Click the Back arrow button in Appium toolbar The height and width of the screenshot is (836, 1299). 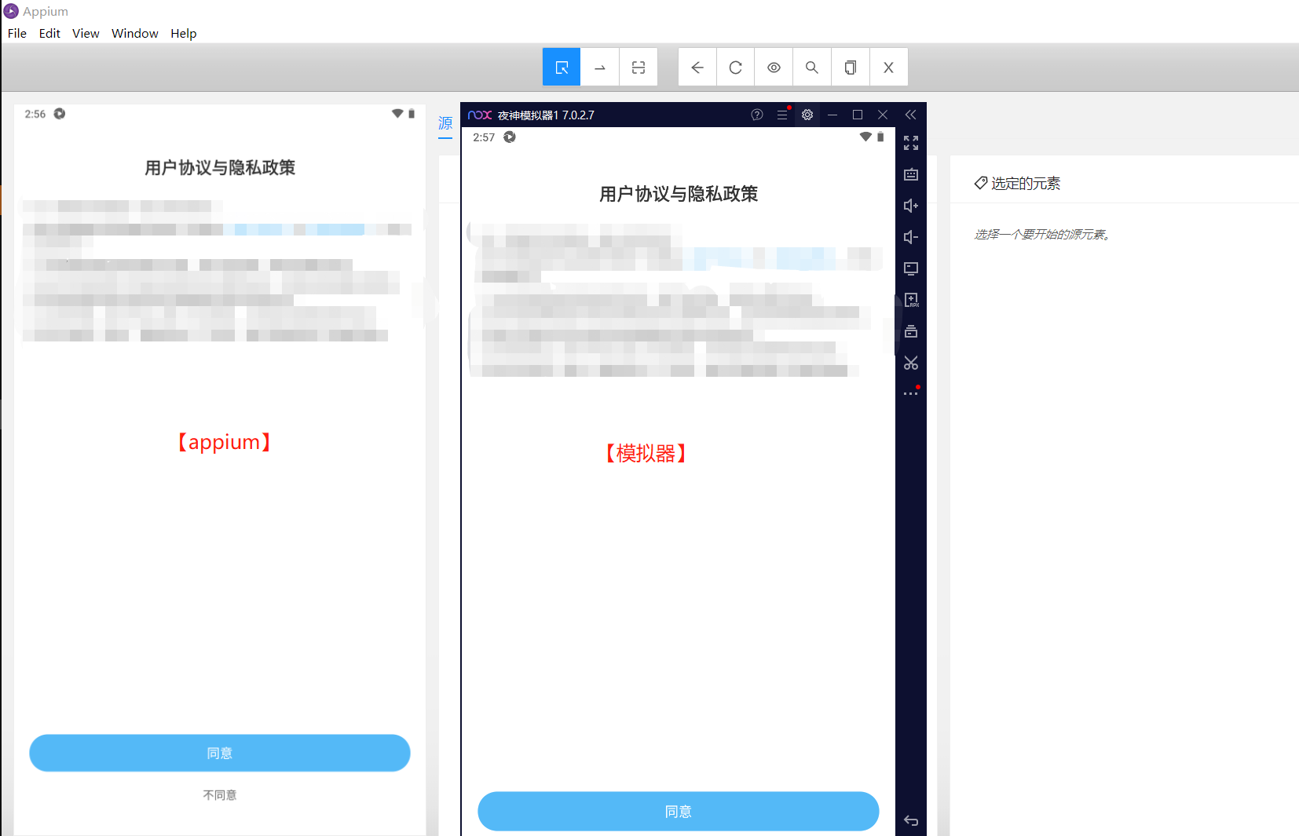pyautogui.click(x=697, y=68)
